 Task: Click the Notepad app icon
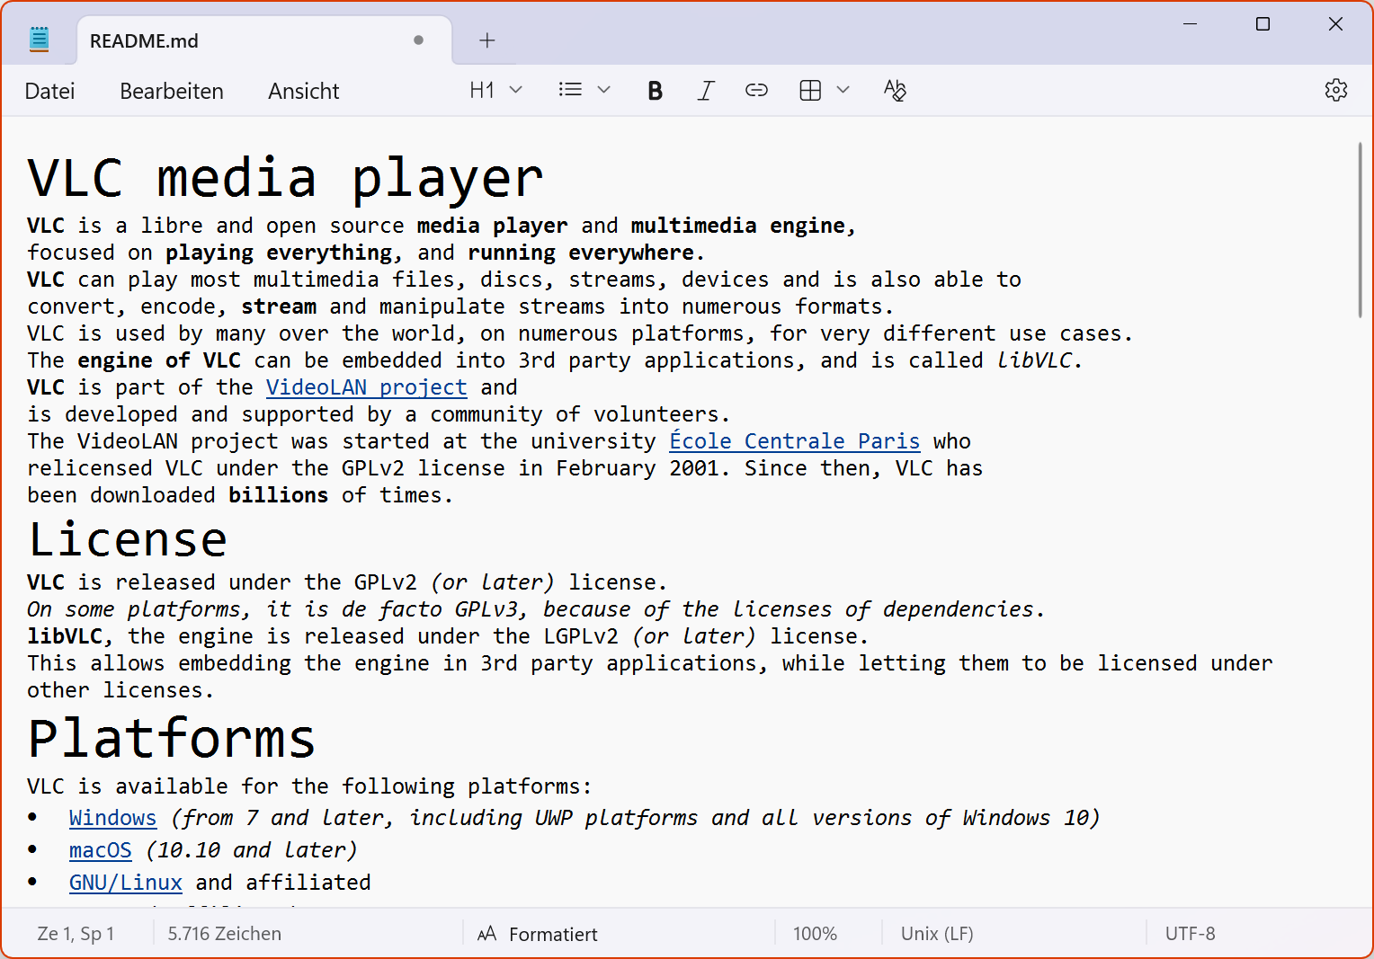39,40
